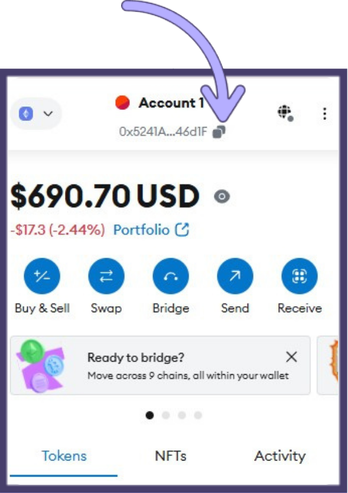
Task: Click the Ready to bridge promo card
Action: 160,365
